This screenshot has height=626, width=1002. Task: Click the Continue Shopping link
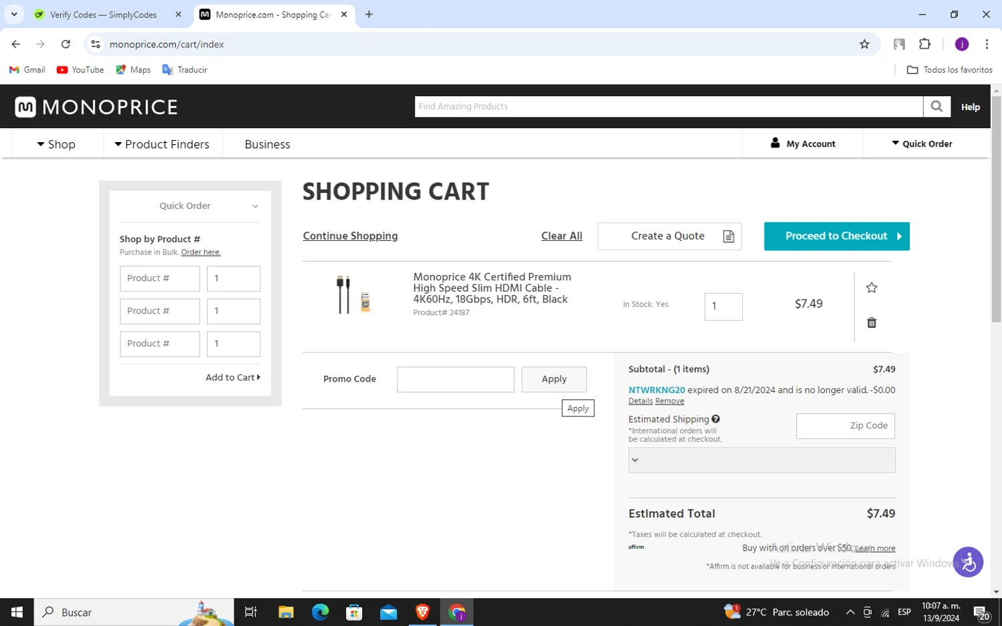coord(350,236)
